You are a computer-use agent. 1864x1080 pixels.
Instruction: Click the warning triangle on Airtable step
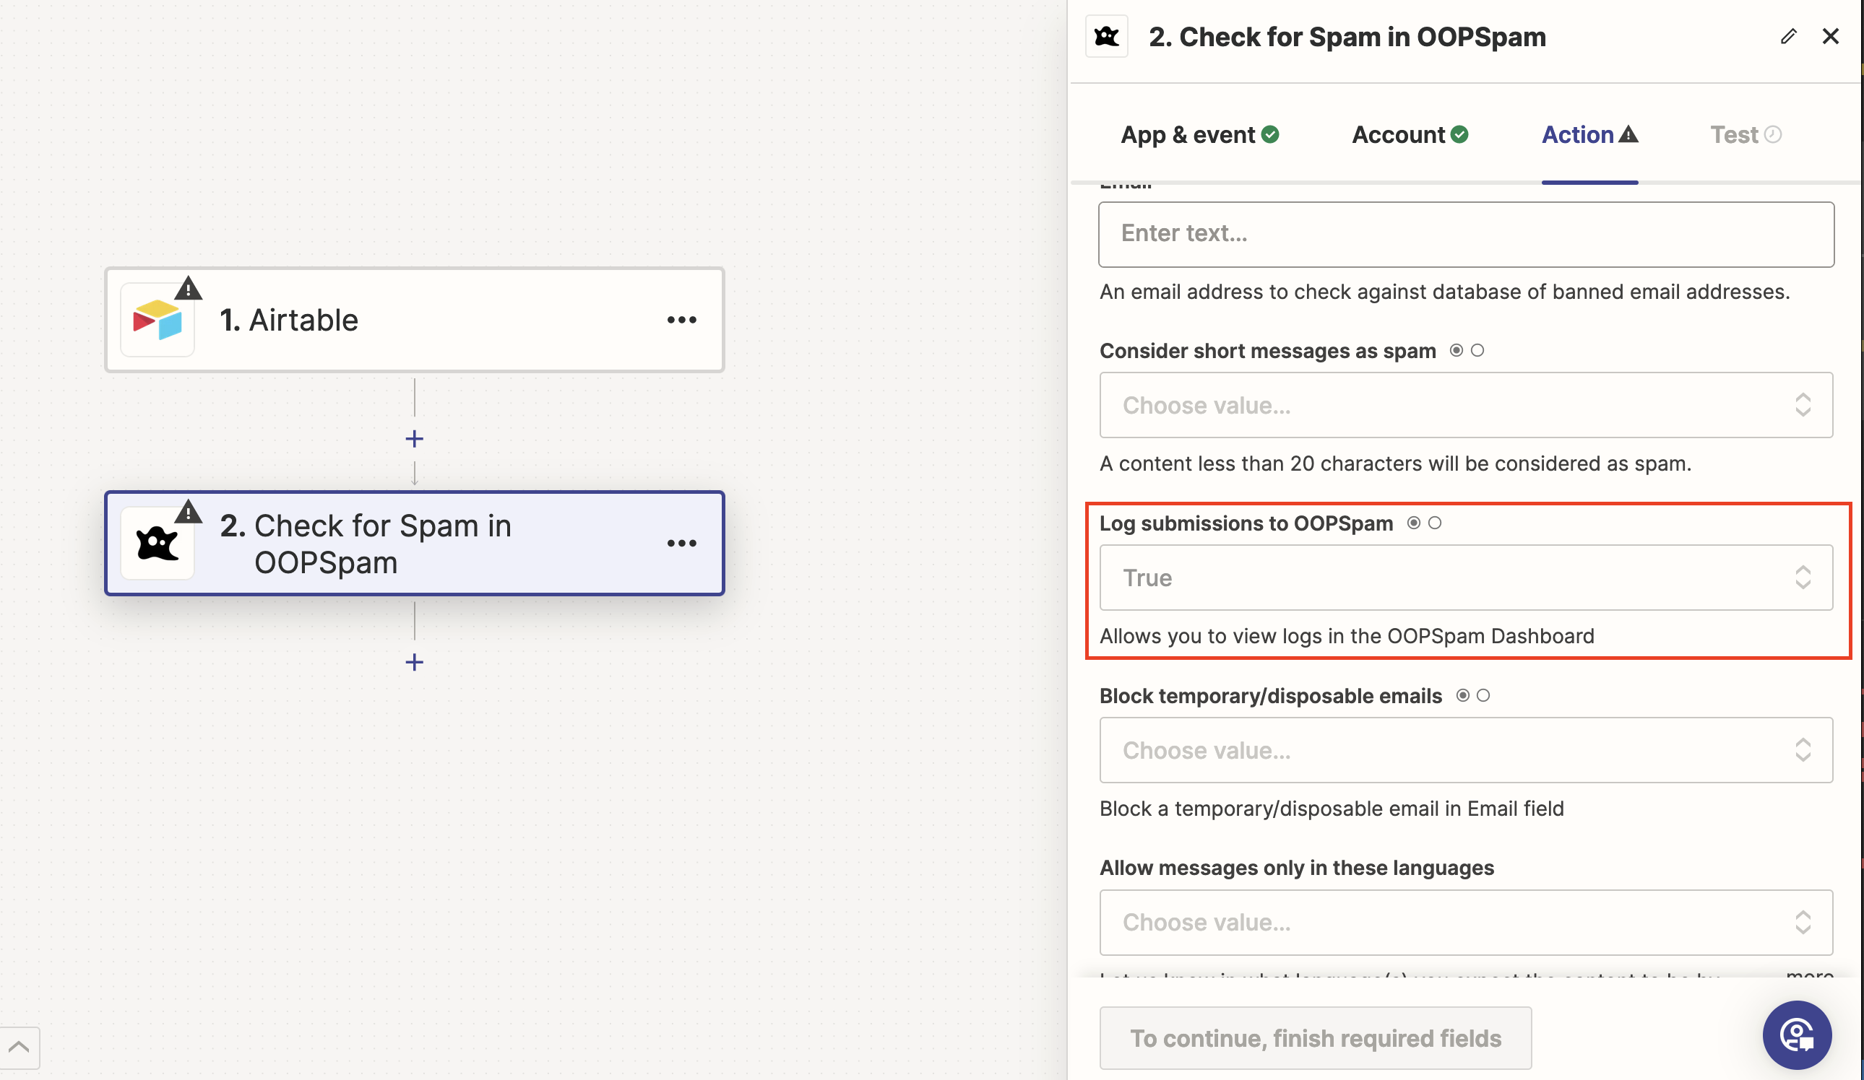(189, 288)
